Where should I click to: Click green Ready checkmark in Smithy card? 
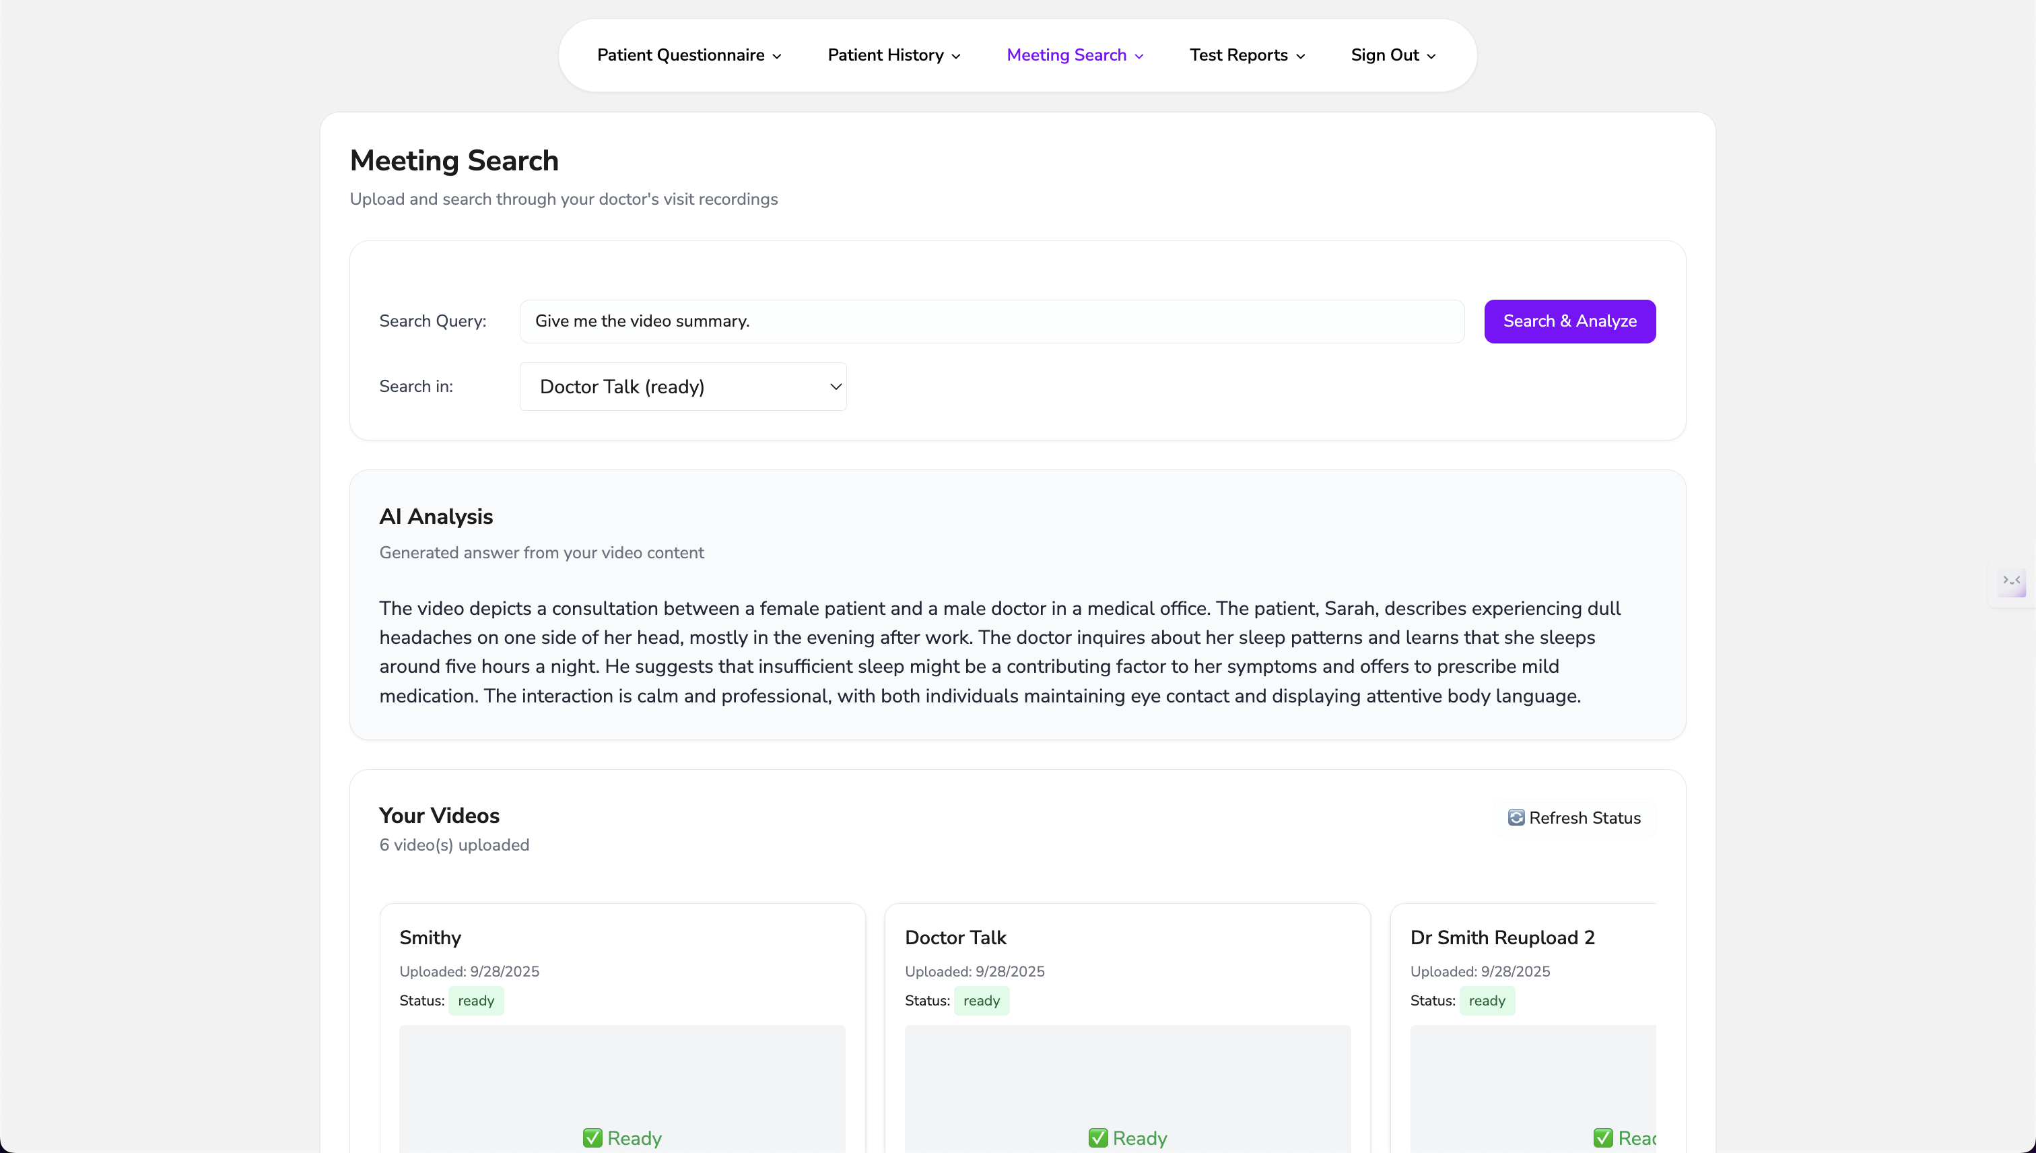(592, 1138)
